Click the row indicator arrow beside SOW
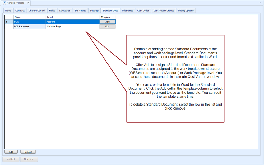The height and width of the screenshot is (165, 264). pos(7,22)
